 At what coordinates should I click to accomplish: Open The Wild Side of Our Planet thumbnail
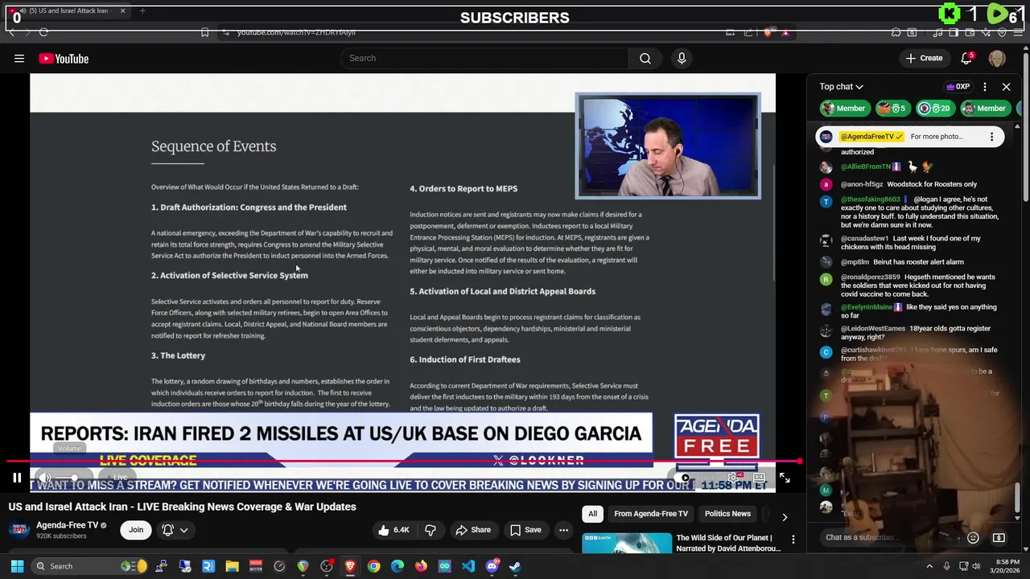[x=627, y=544]
